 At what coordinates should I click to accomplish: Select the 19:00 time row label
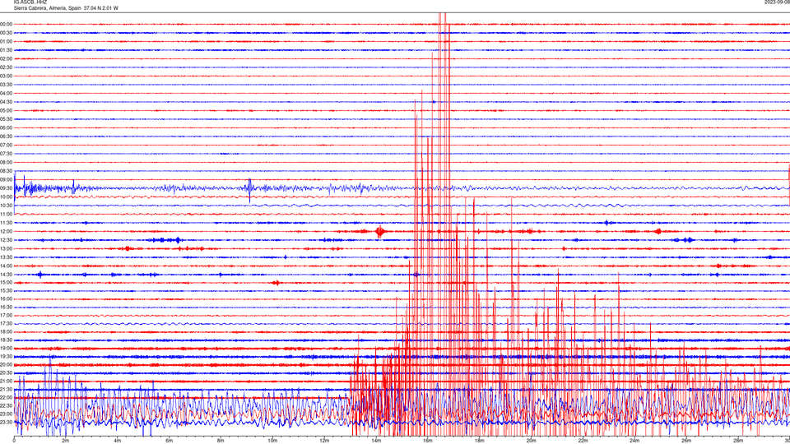(x=6, y=349)
